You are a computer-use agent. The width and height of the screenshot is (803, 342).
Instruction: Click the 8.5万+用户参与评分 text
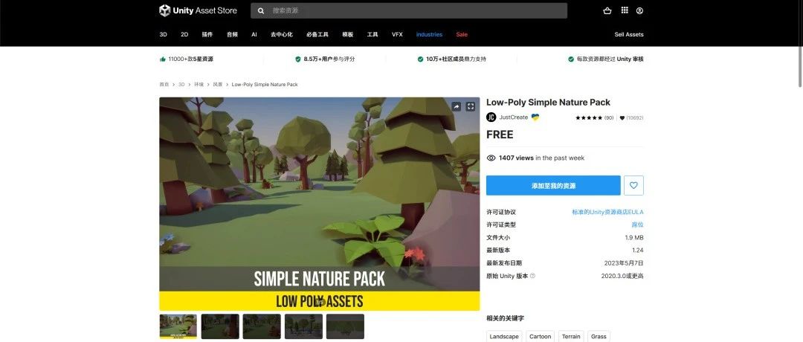click(329, 59)
